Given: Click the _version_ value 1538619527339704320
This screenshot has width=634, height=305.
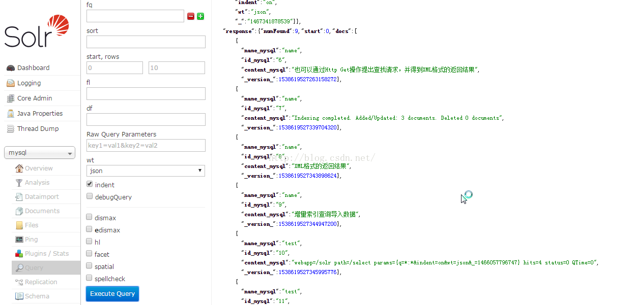Looking at the screenshot, I should (x=307, y=128).
